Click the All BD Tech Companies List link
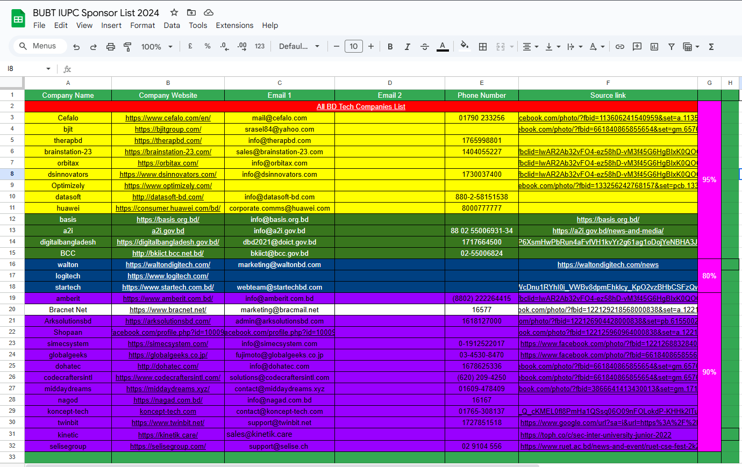742x467 pixels. click(x=361, y=107)
